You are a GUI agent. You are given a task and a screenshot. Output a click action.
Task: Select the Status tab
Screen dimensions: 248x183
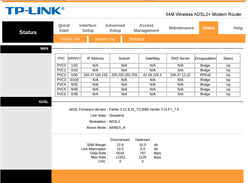209,28
